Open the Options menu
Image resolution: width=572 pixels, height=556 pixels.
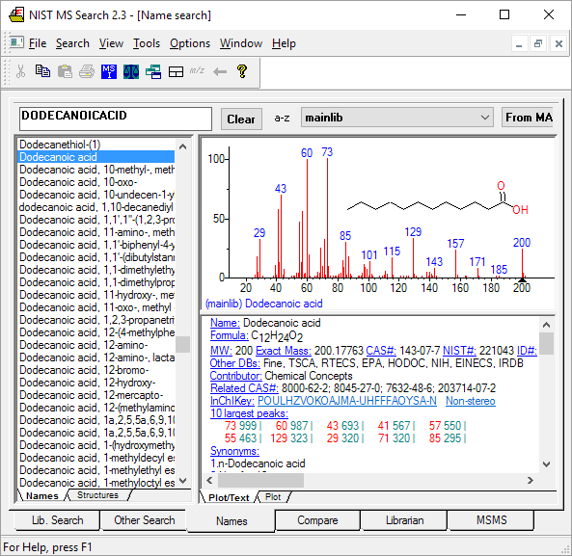click(x=190, y=43)
